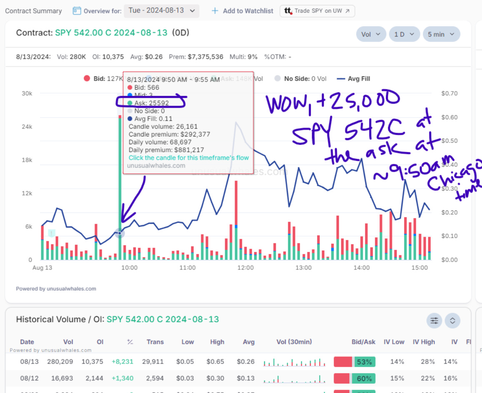Click the Add to Watchlist button

click(x=242, y=11)
